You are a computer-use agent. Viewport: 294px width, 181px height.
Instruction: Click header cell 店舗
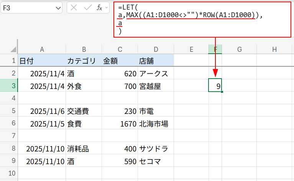coord(156,60)
